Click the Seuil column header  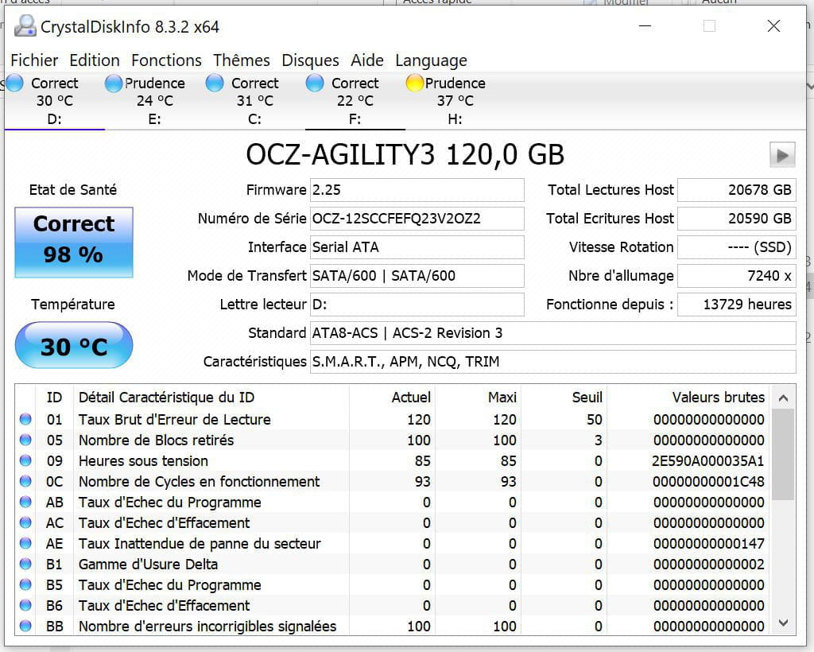(x=564, y=397)
